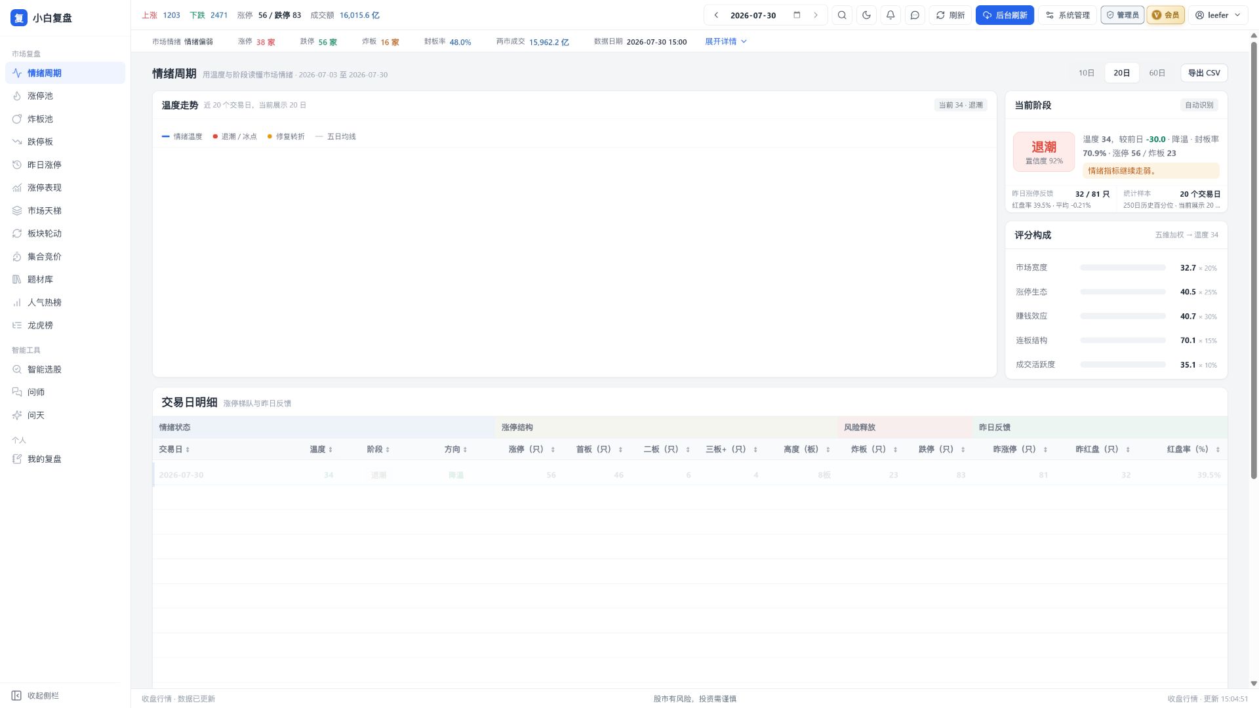Click 导出 CSV export button
Screen dimensions: 1259x708
coord(1204,73)
